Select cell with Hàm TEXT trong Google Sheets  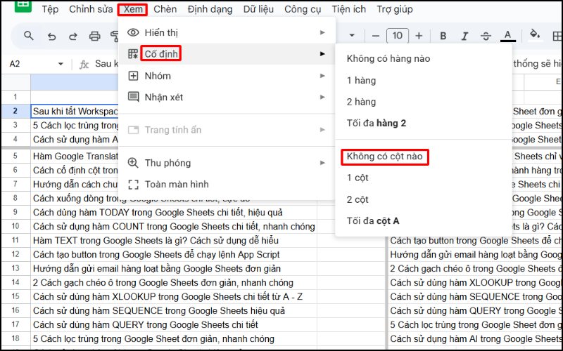click(x=174, y=241)
